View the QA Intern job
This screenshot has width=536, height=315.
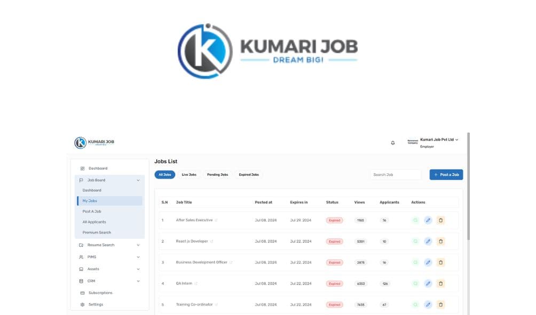point(415,284)
